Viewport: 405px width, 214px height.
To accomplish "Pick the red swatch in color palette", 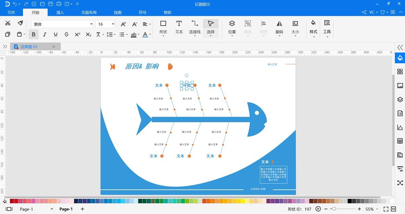I will point(16,201).
